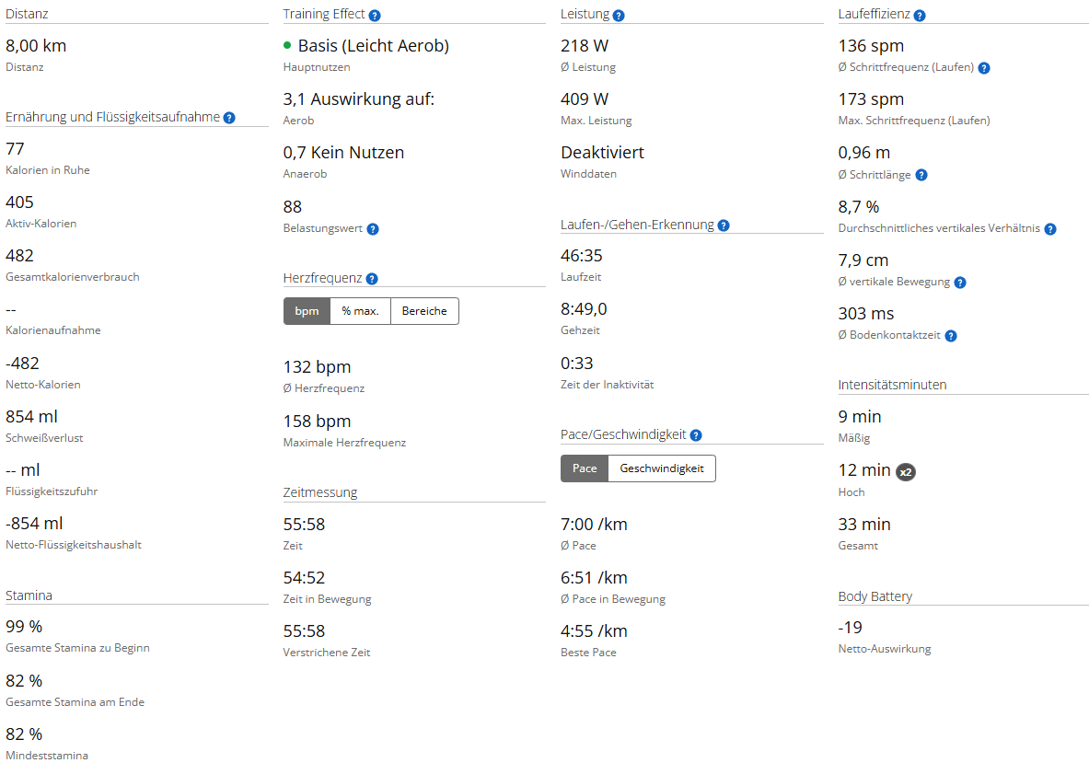Screen dimensions: 1089x763
Task: Click help icon for Ø Schrittfrequenz (Laufen)
Action: [x=983, y=68]
